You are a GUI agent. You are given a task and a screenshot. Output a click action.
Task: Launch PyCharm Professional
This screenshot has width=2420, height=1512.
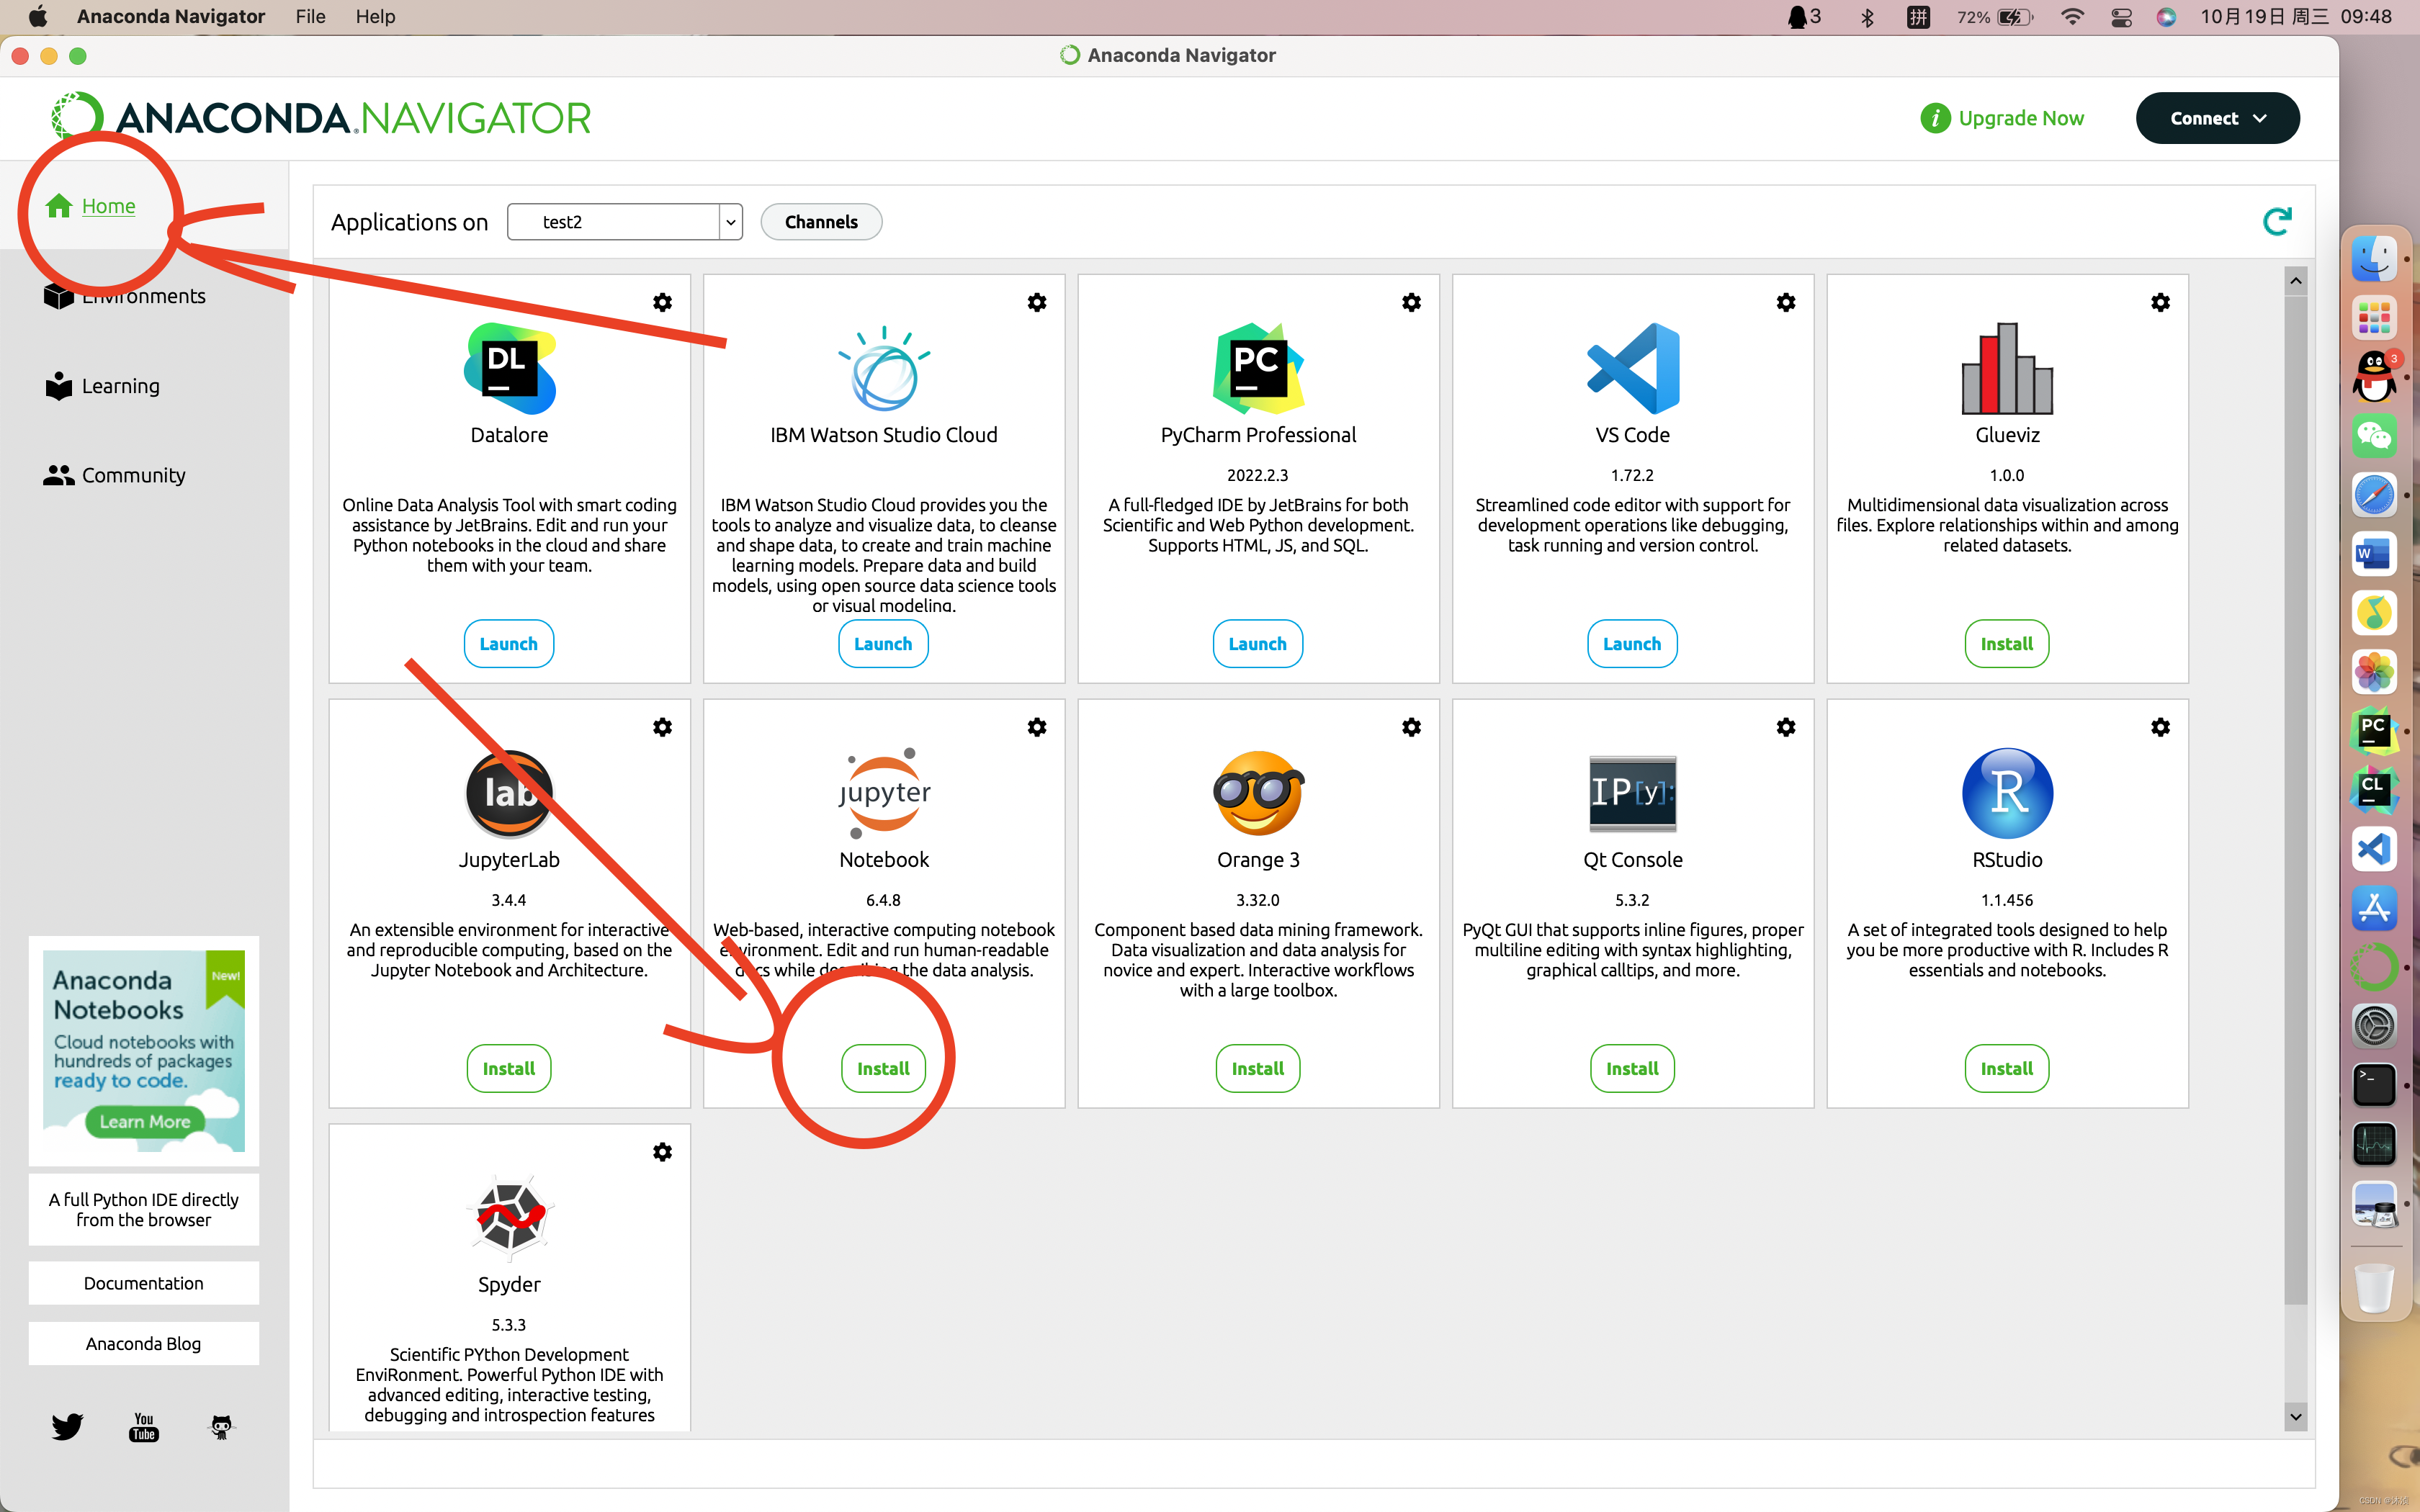point(1257,644)
